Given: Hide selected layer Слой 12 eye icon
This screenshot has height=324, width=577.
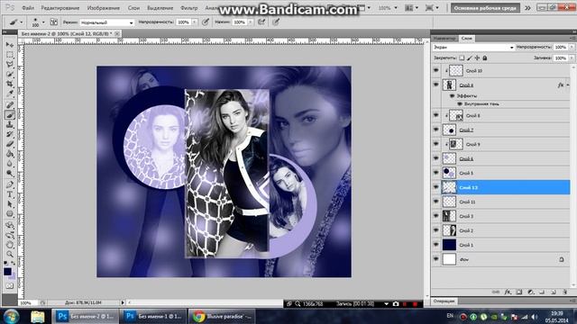Looking at the screenshot, I should [x=436, y=187].
